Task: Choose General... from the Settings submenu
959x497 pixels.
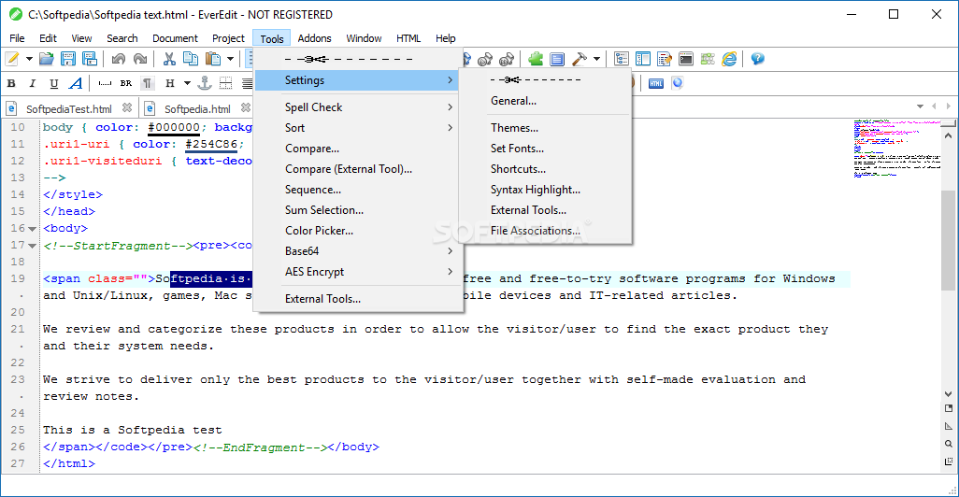Action: pyautogui.click(x=546, y=101)
